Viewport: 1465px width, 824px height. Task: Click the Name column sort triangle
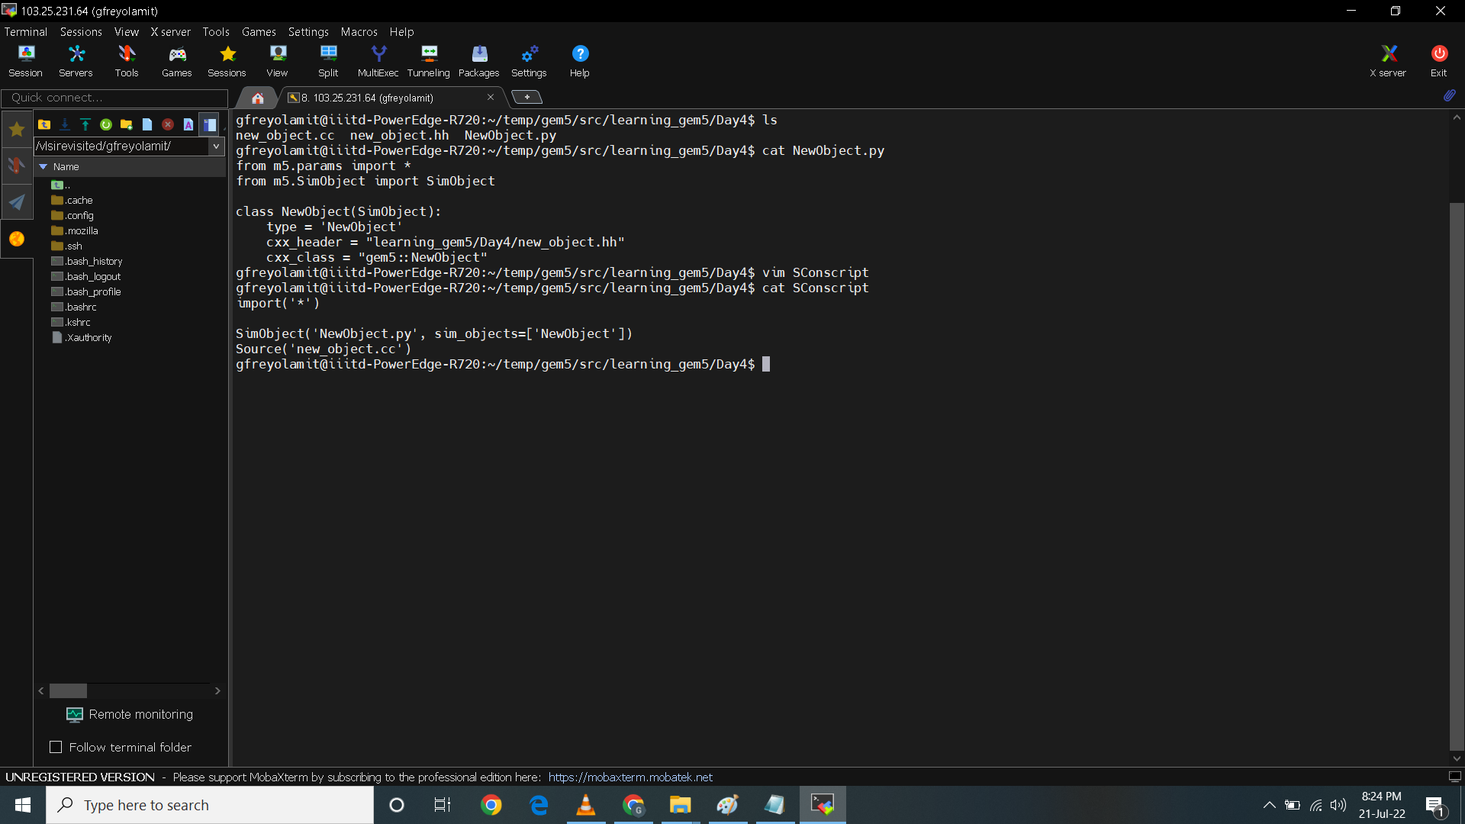click(x=43, y=166)
